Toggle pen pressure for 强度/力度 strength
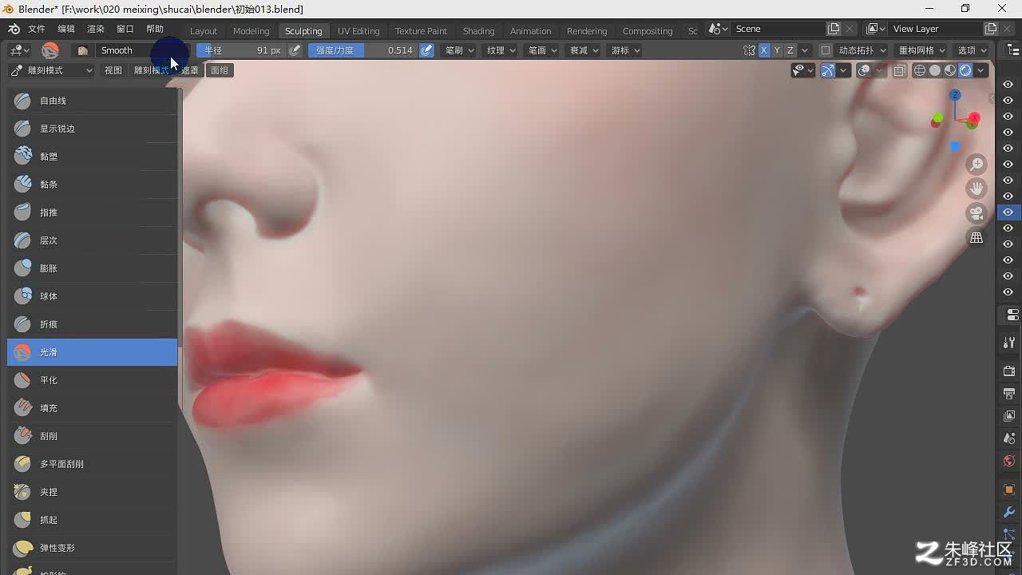The image size is (1022, 575). (x=427, y=50)
